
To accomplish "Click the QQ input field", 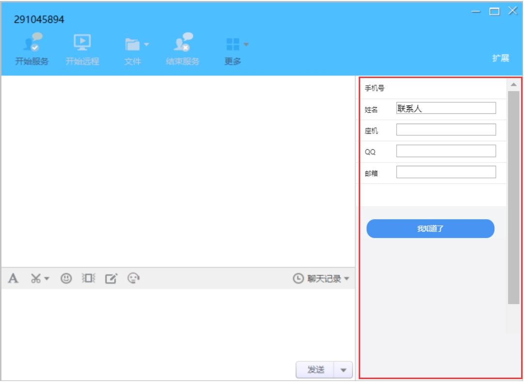I will [x=446, y=151].
